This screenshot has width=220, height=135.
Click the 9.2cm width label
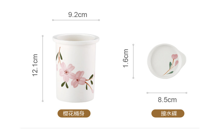pos(78,15)
